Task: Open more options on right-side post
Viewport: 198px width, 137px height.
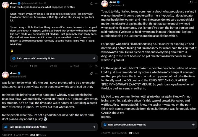Action: [x=196, y=2]
